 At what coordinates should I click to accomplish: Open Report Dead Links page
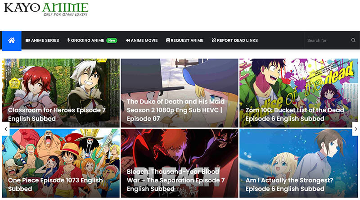coord(234,40)
